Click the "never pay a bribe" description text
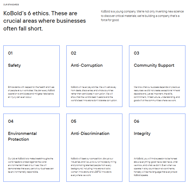The image size is (189, 187). pos(94,94)
